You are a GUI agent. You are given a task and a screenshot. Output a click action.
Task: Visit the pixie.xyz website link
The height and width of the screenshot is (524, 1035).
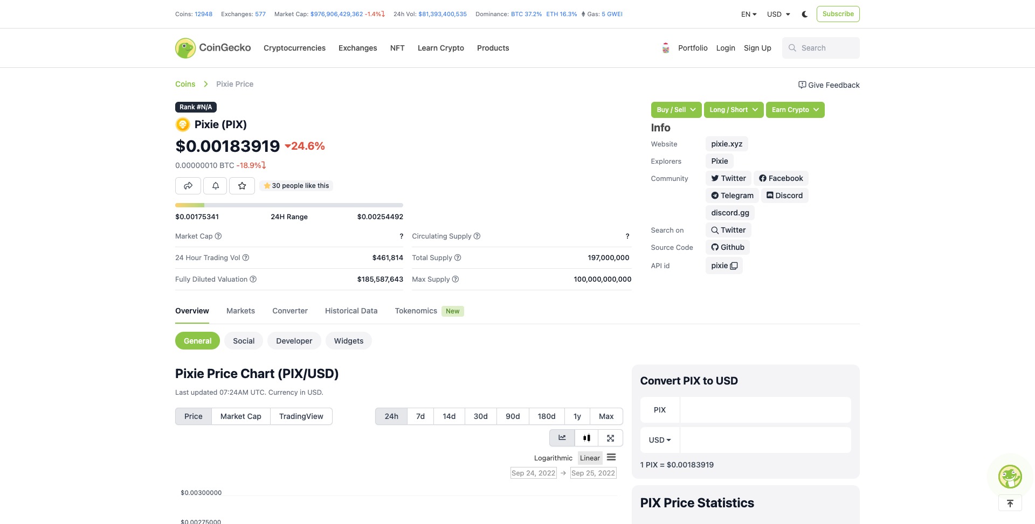(726, 143)
